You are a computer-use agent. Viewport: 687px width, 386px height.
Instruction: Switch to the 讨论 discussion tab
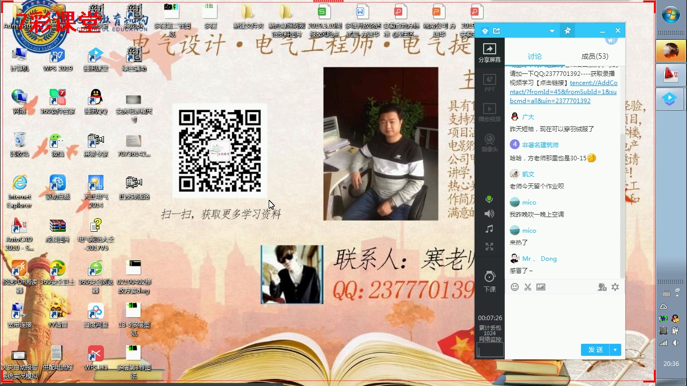click(535, 56)
